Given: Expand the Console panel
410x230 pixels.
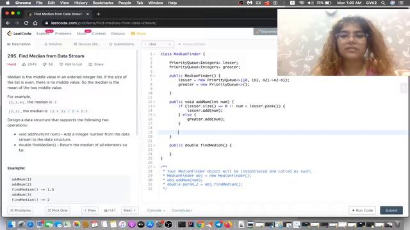Looking at the screenshot, I should tap(156, 210).
